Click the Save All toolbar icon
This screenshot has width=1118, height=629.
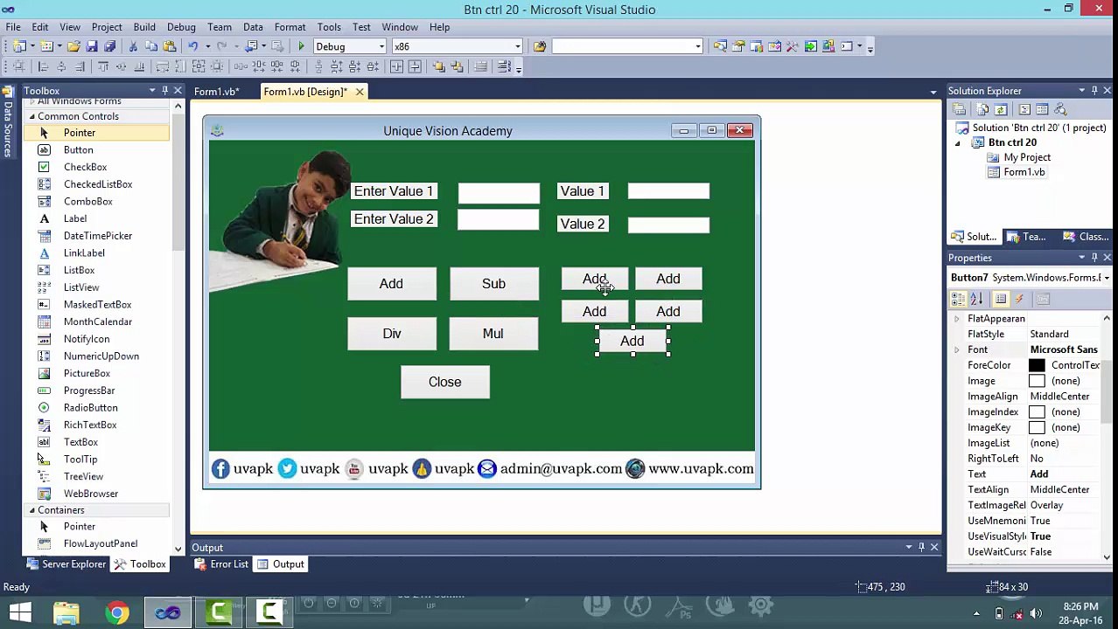click(x=110, y=46)
